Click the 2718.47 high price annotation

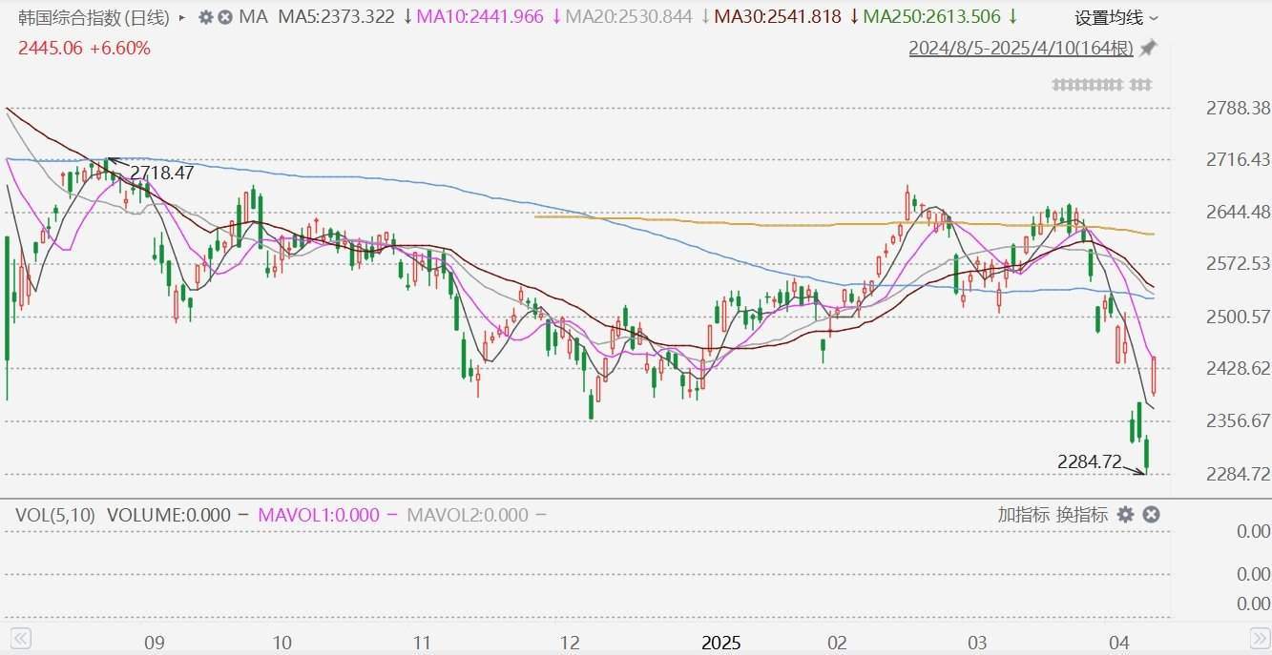tap(162, 173)
